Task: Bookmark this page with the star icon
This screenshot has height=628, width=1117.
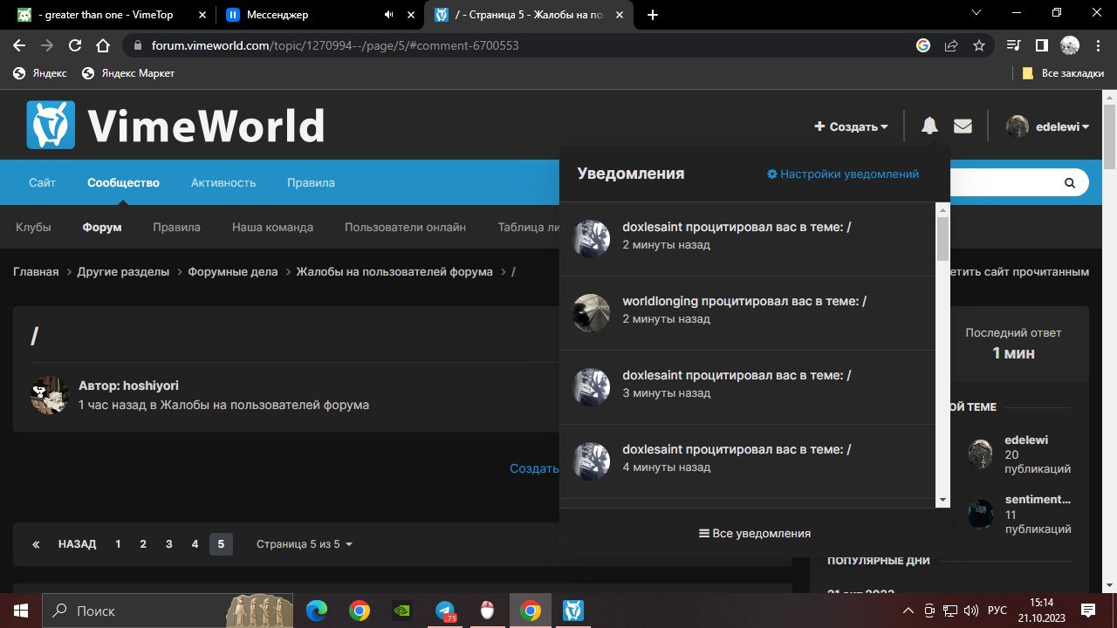Action: click(x=979, y=45)
